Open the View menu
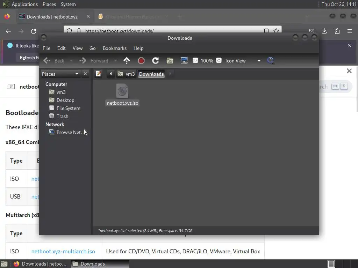Viewport: 358px width, 268px height. click(78, 48)
